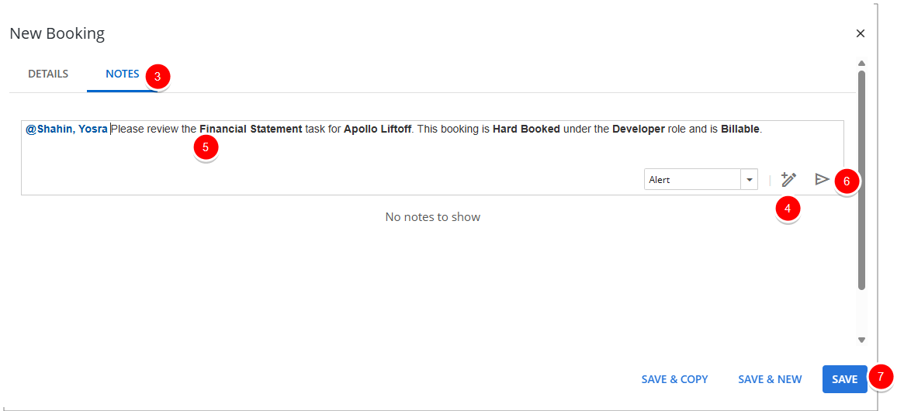Click the AI writing assistant pencil icon

788,180
